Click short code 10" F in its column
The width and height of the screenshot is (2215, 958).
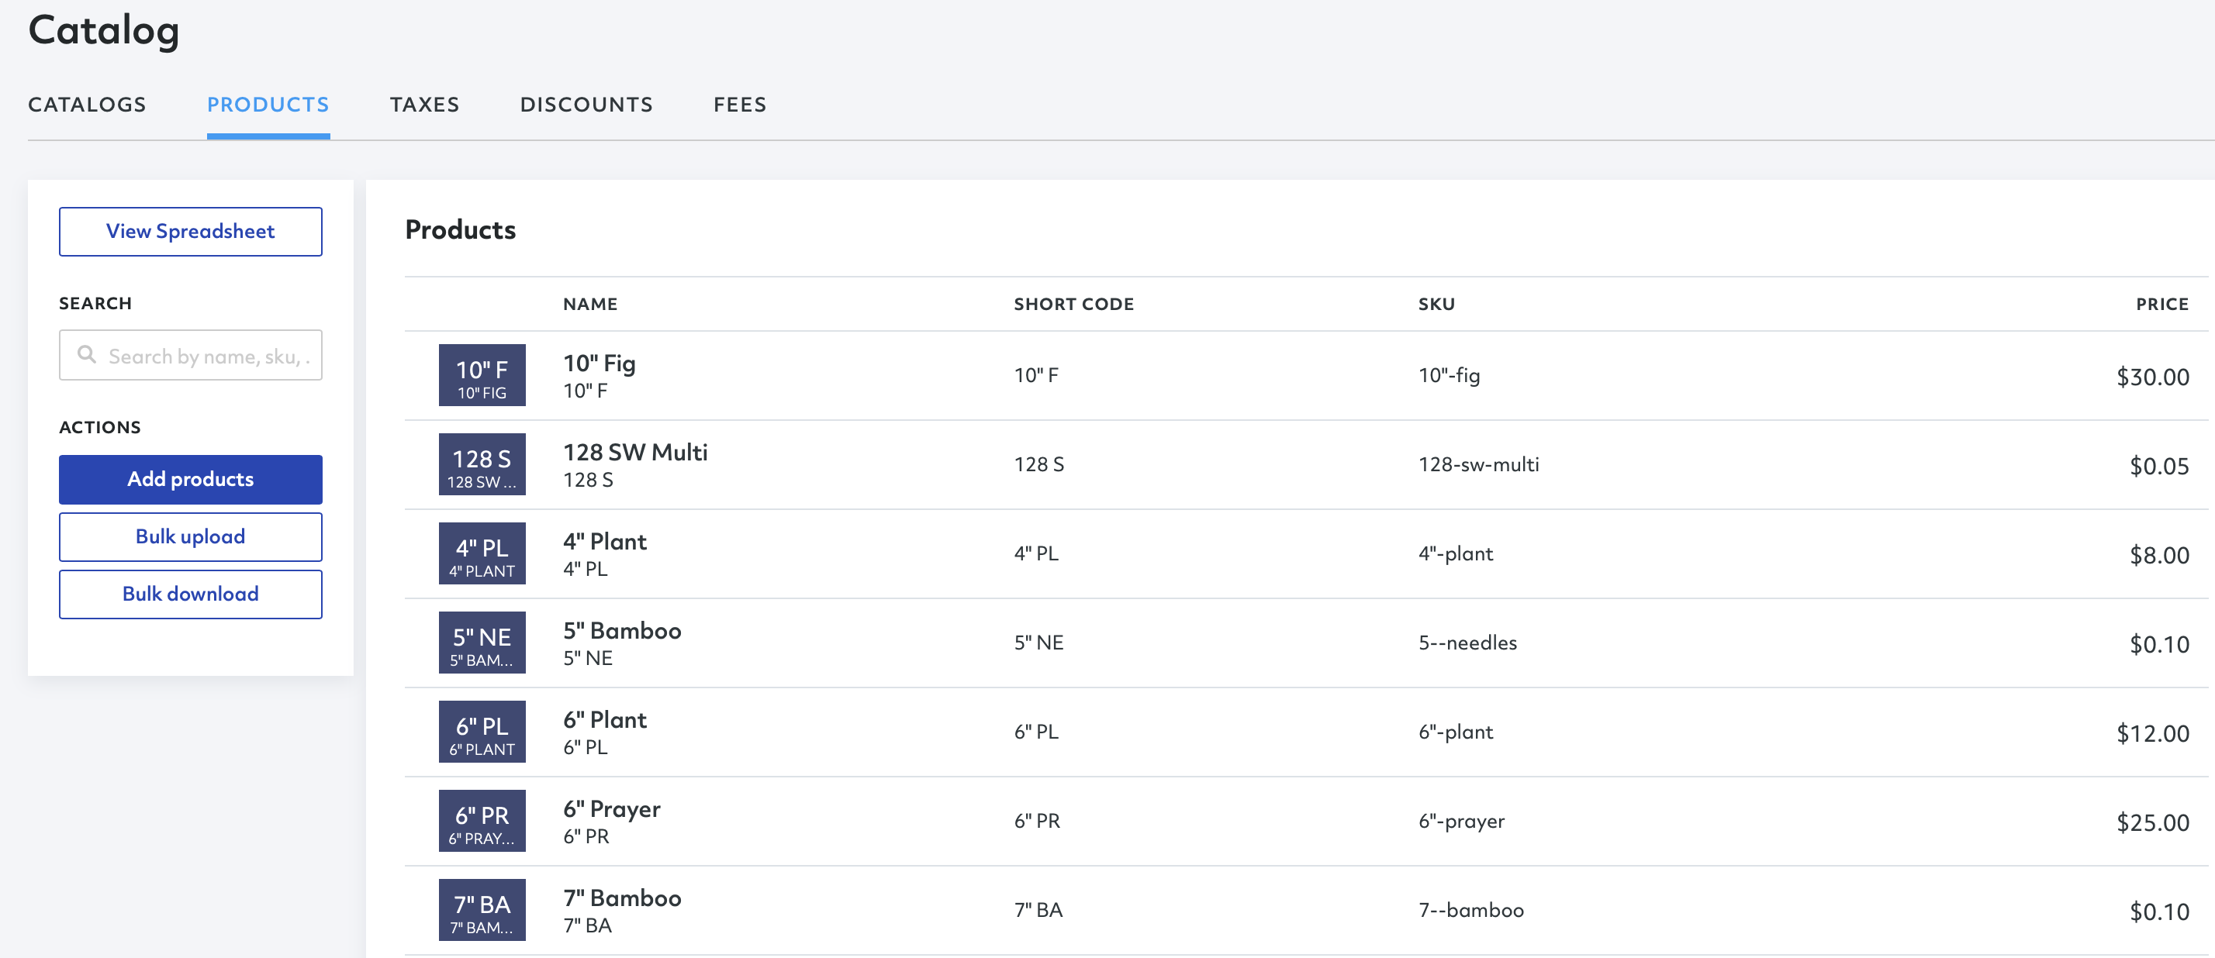[1036, 375]
